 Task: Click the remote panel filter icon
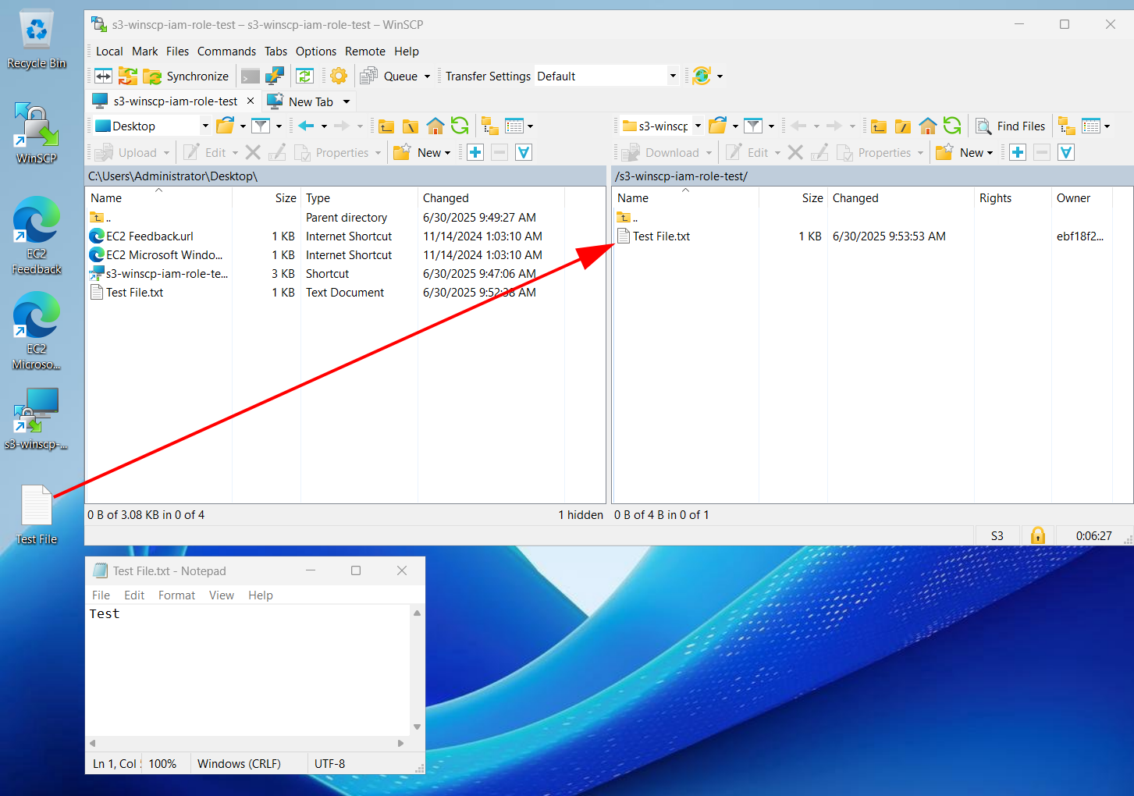point(753,126)
